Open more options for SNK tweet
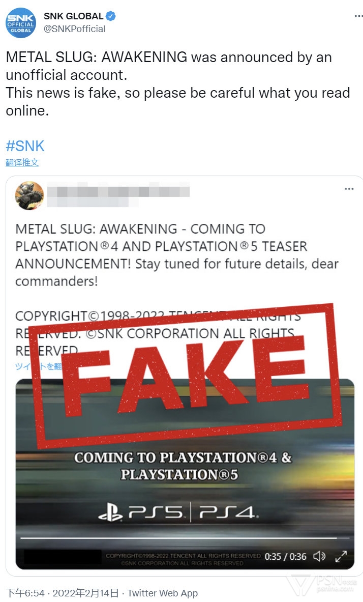The width and height of the screenshot is (363, 602). [x=358, y=16]
